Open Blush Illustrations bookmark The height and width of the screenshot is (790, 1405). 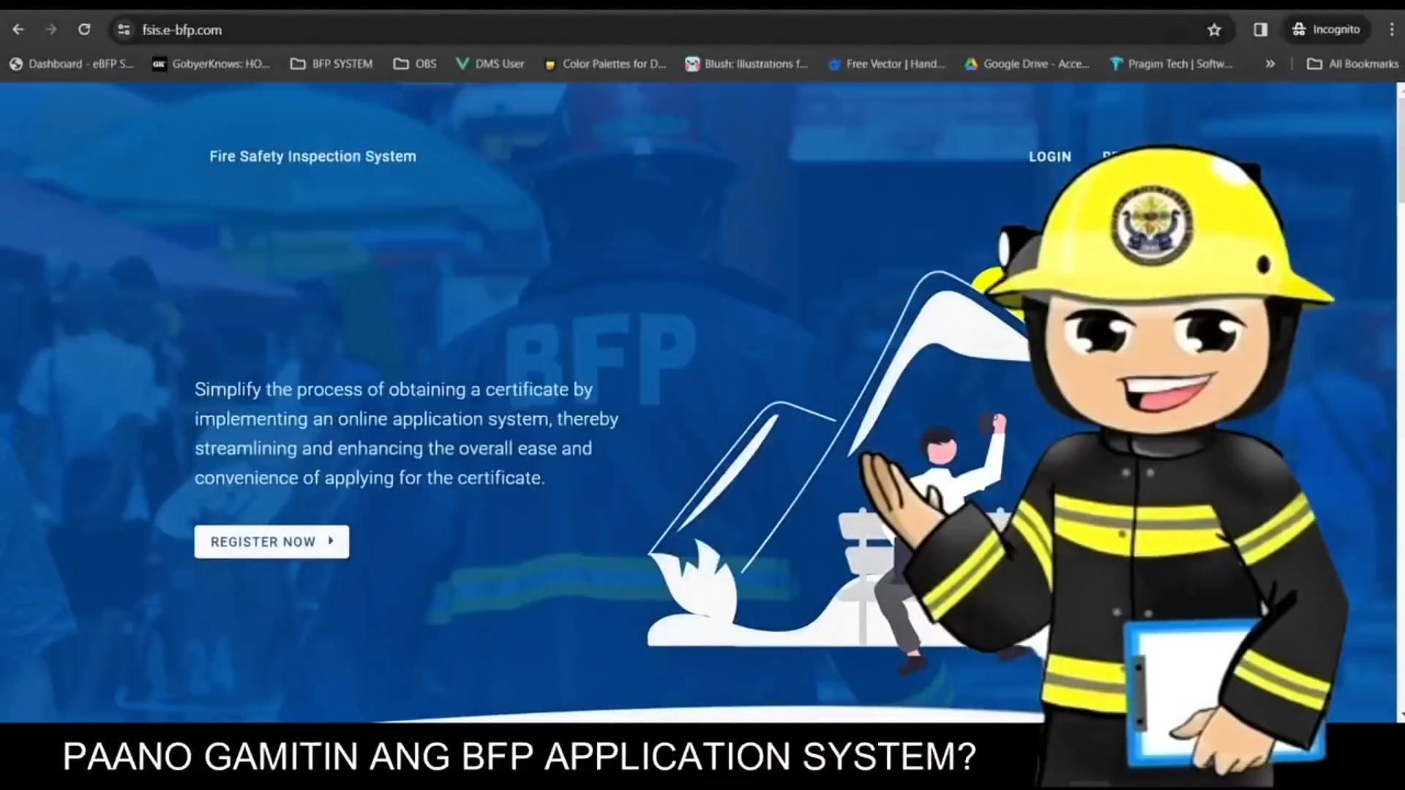tap(746, 64)
